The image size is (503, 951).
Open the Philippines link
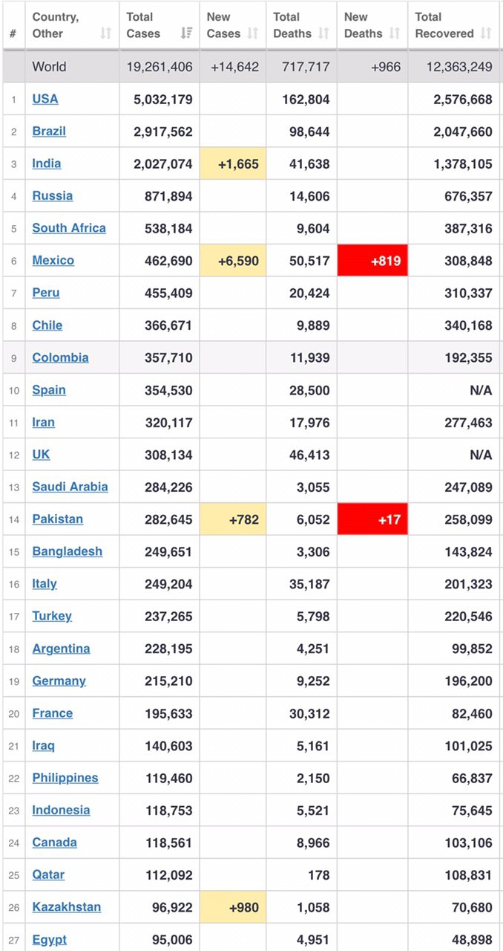65,778
